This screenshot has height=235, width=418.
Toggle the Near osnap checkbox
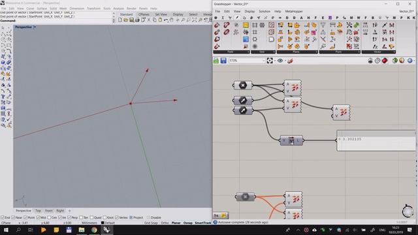click(13, 217)
